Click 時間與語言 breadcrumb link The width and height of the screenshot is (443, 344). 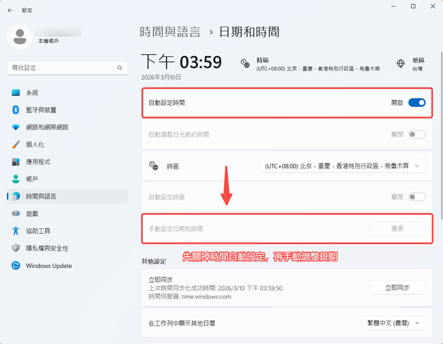click(x=170, y=32)
